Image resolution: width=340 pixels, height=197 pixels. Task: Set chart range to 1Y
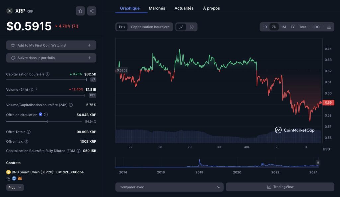coord(292,27)
